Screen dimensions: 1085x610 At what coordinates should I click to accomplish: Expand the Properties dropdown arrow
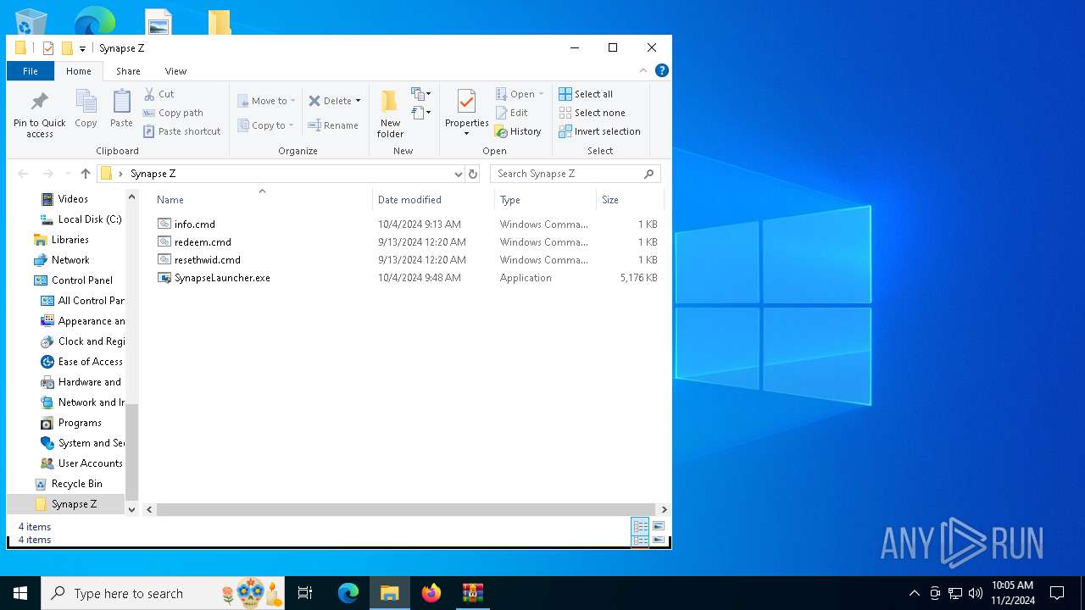point(466,134)
